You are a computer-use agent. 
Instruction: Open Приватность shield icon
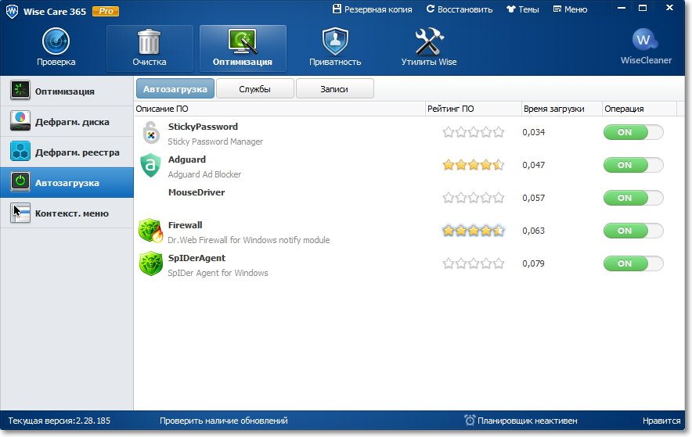click(x=337, y=41)
